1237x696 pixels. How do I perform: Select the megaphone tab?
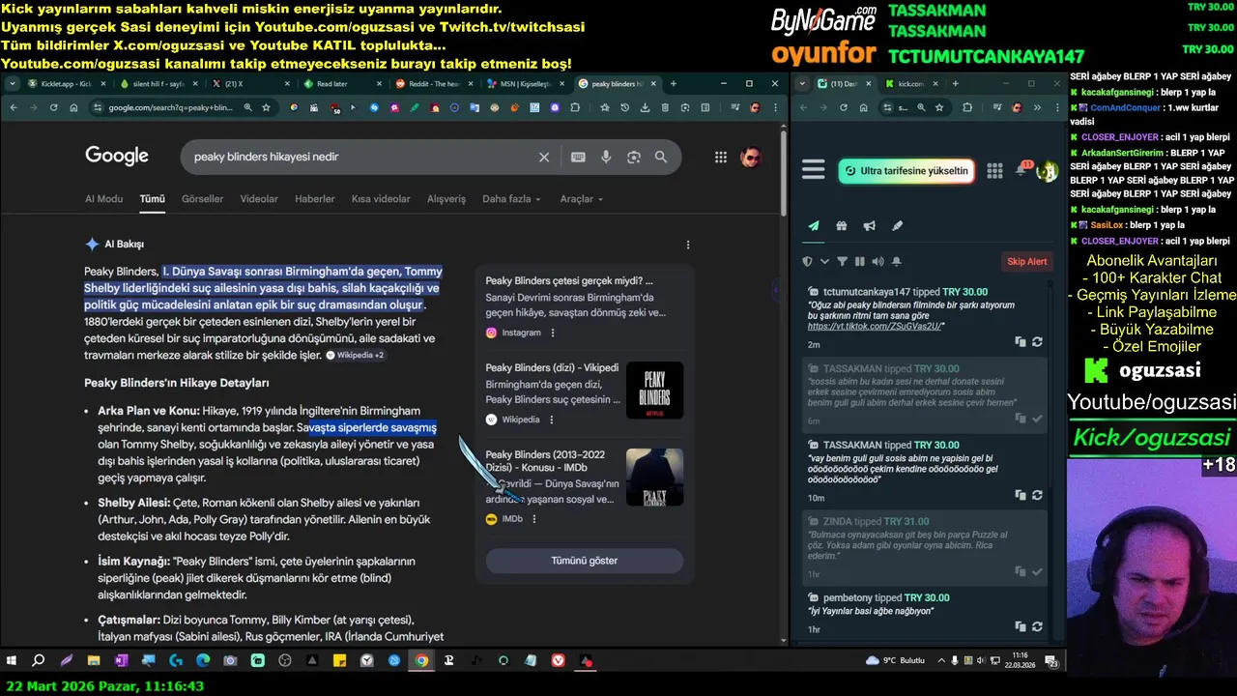[x=870, y=225]
